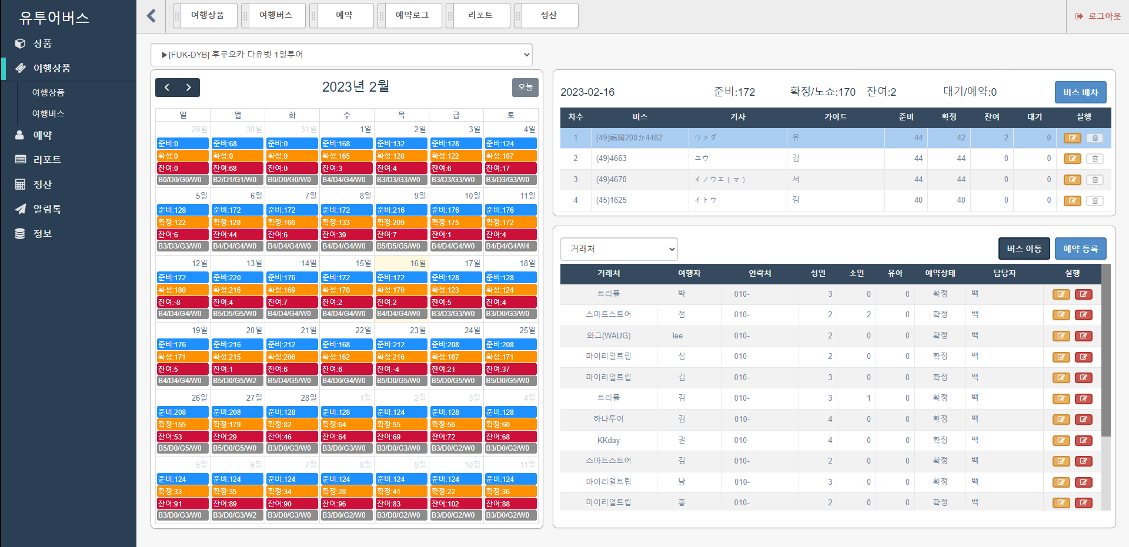Click the red edit icon in KKday row
Image resolution: width=1129 pixels, height=547 pixels.
tap(1083, 441)
